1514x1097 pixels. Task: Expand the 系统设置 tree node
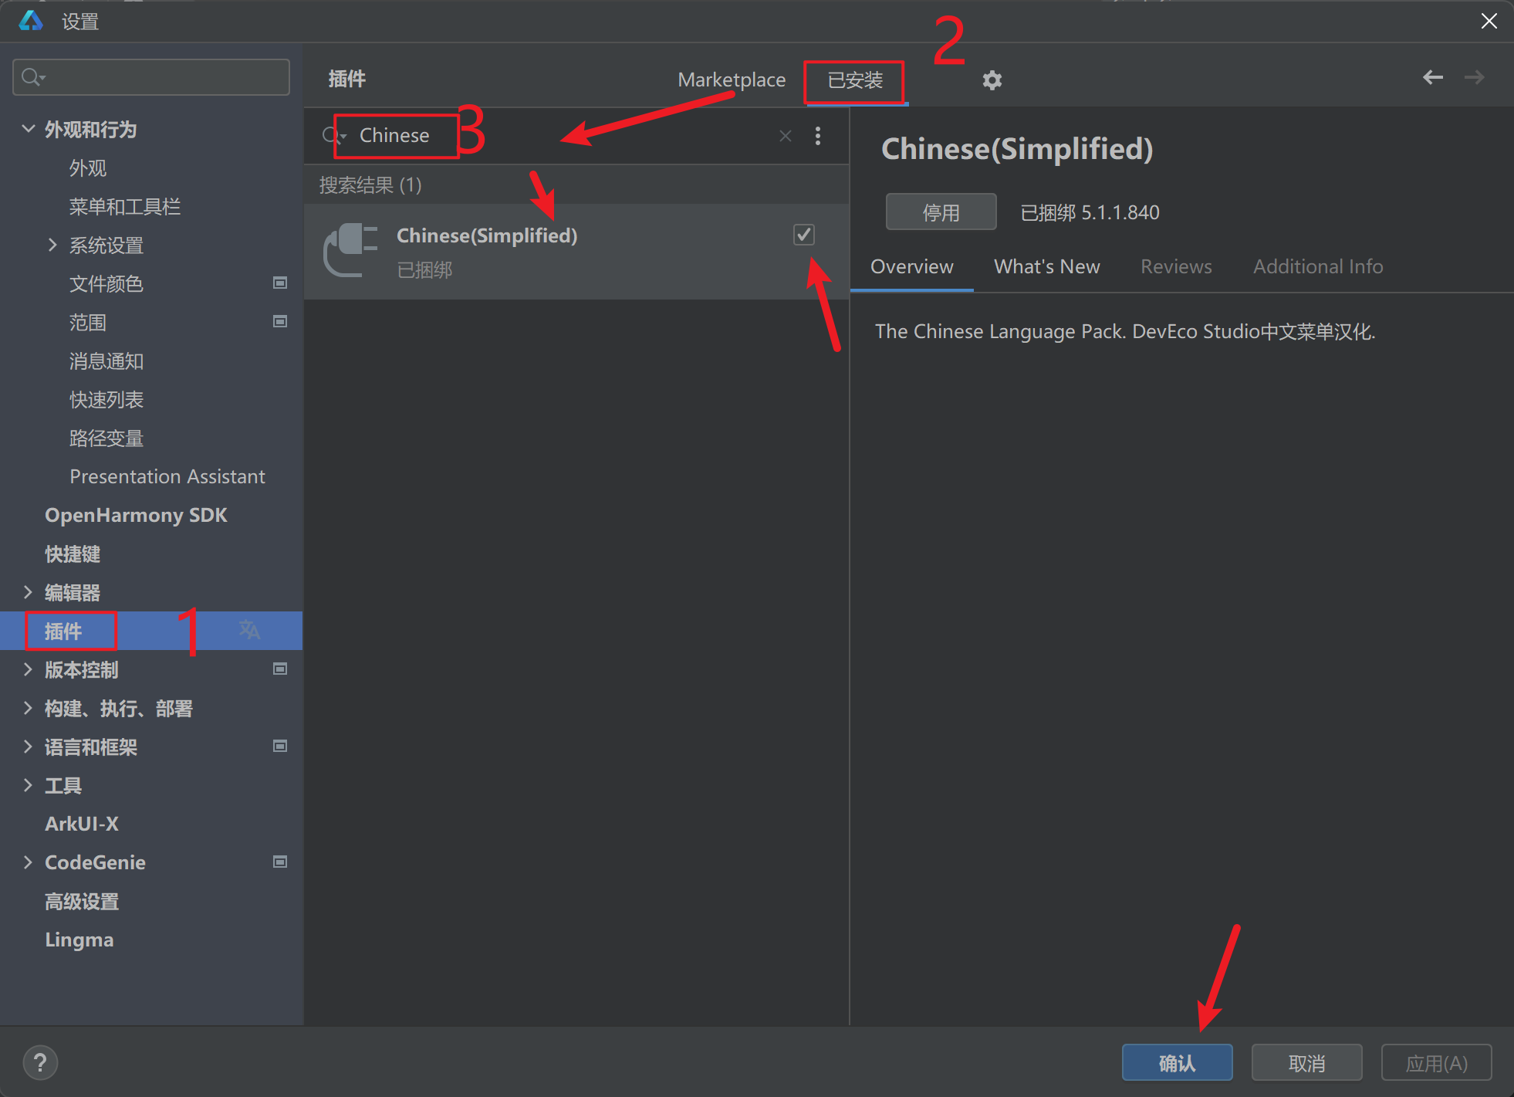pyautogui.click(x=52, y=245)
